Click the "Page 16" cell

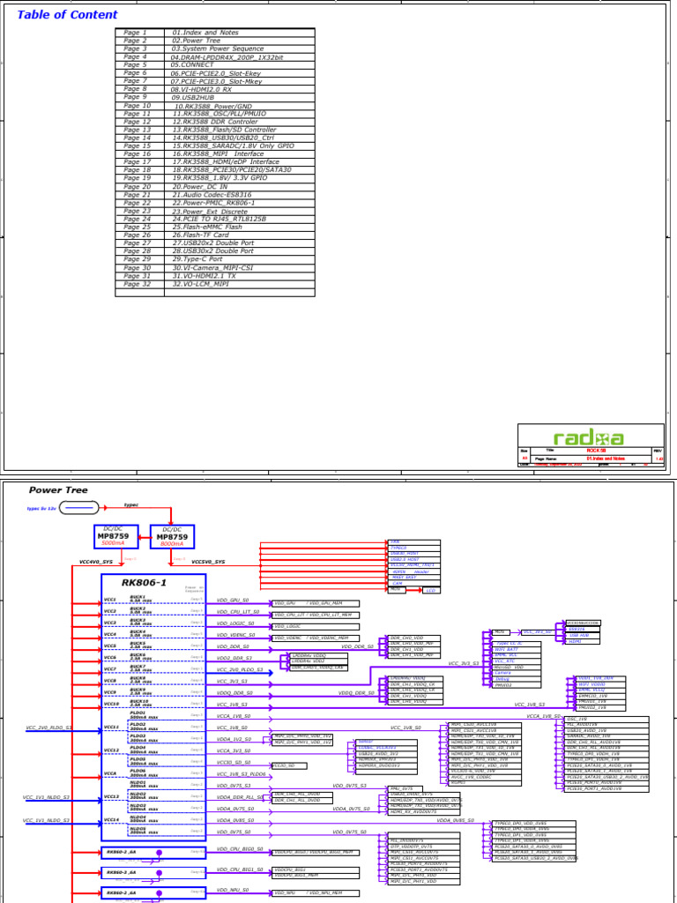coord(140,154)
